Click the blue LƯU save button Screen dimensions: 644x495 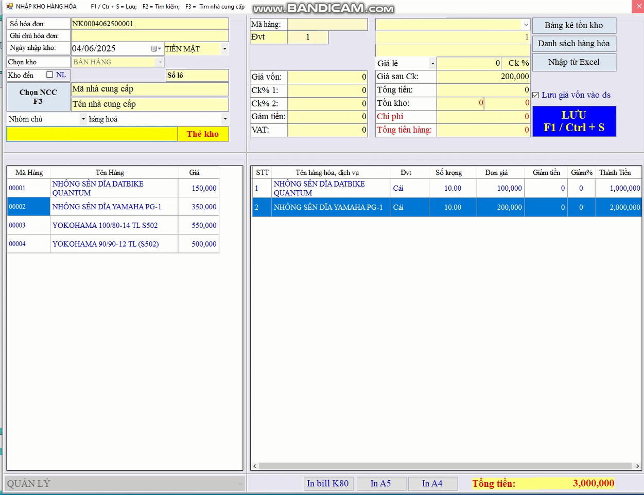(574, 121)
